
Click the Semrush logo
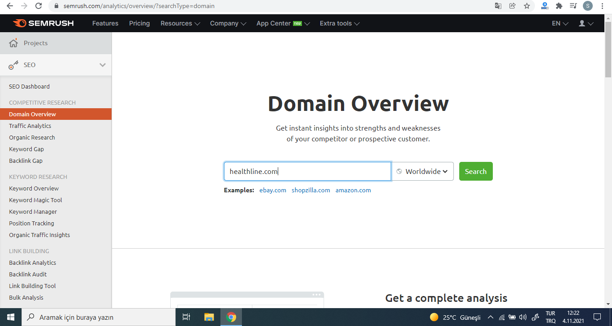click(x=43, y=23)
